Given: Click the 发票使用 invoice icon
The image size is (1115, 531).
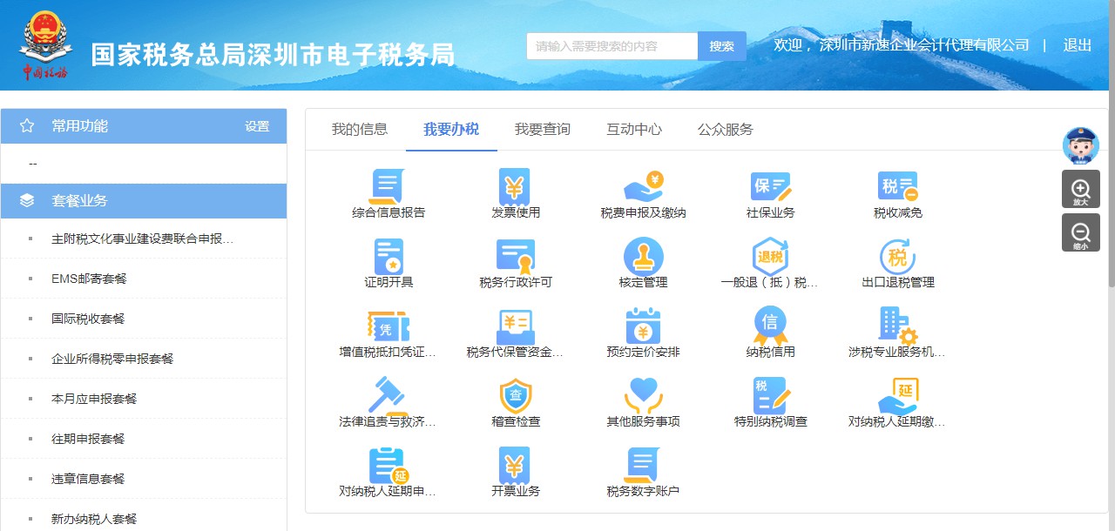Looking at the screenshot, I should click(x=515, y=186).
